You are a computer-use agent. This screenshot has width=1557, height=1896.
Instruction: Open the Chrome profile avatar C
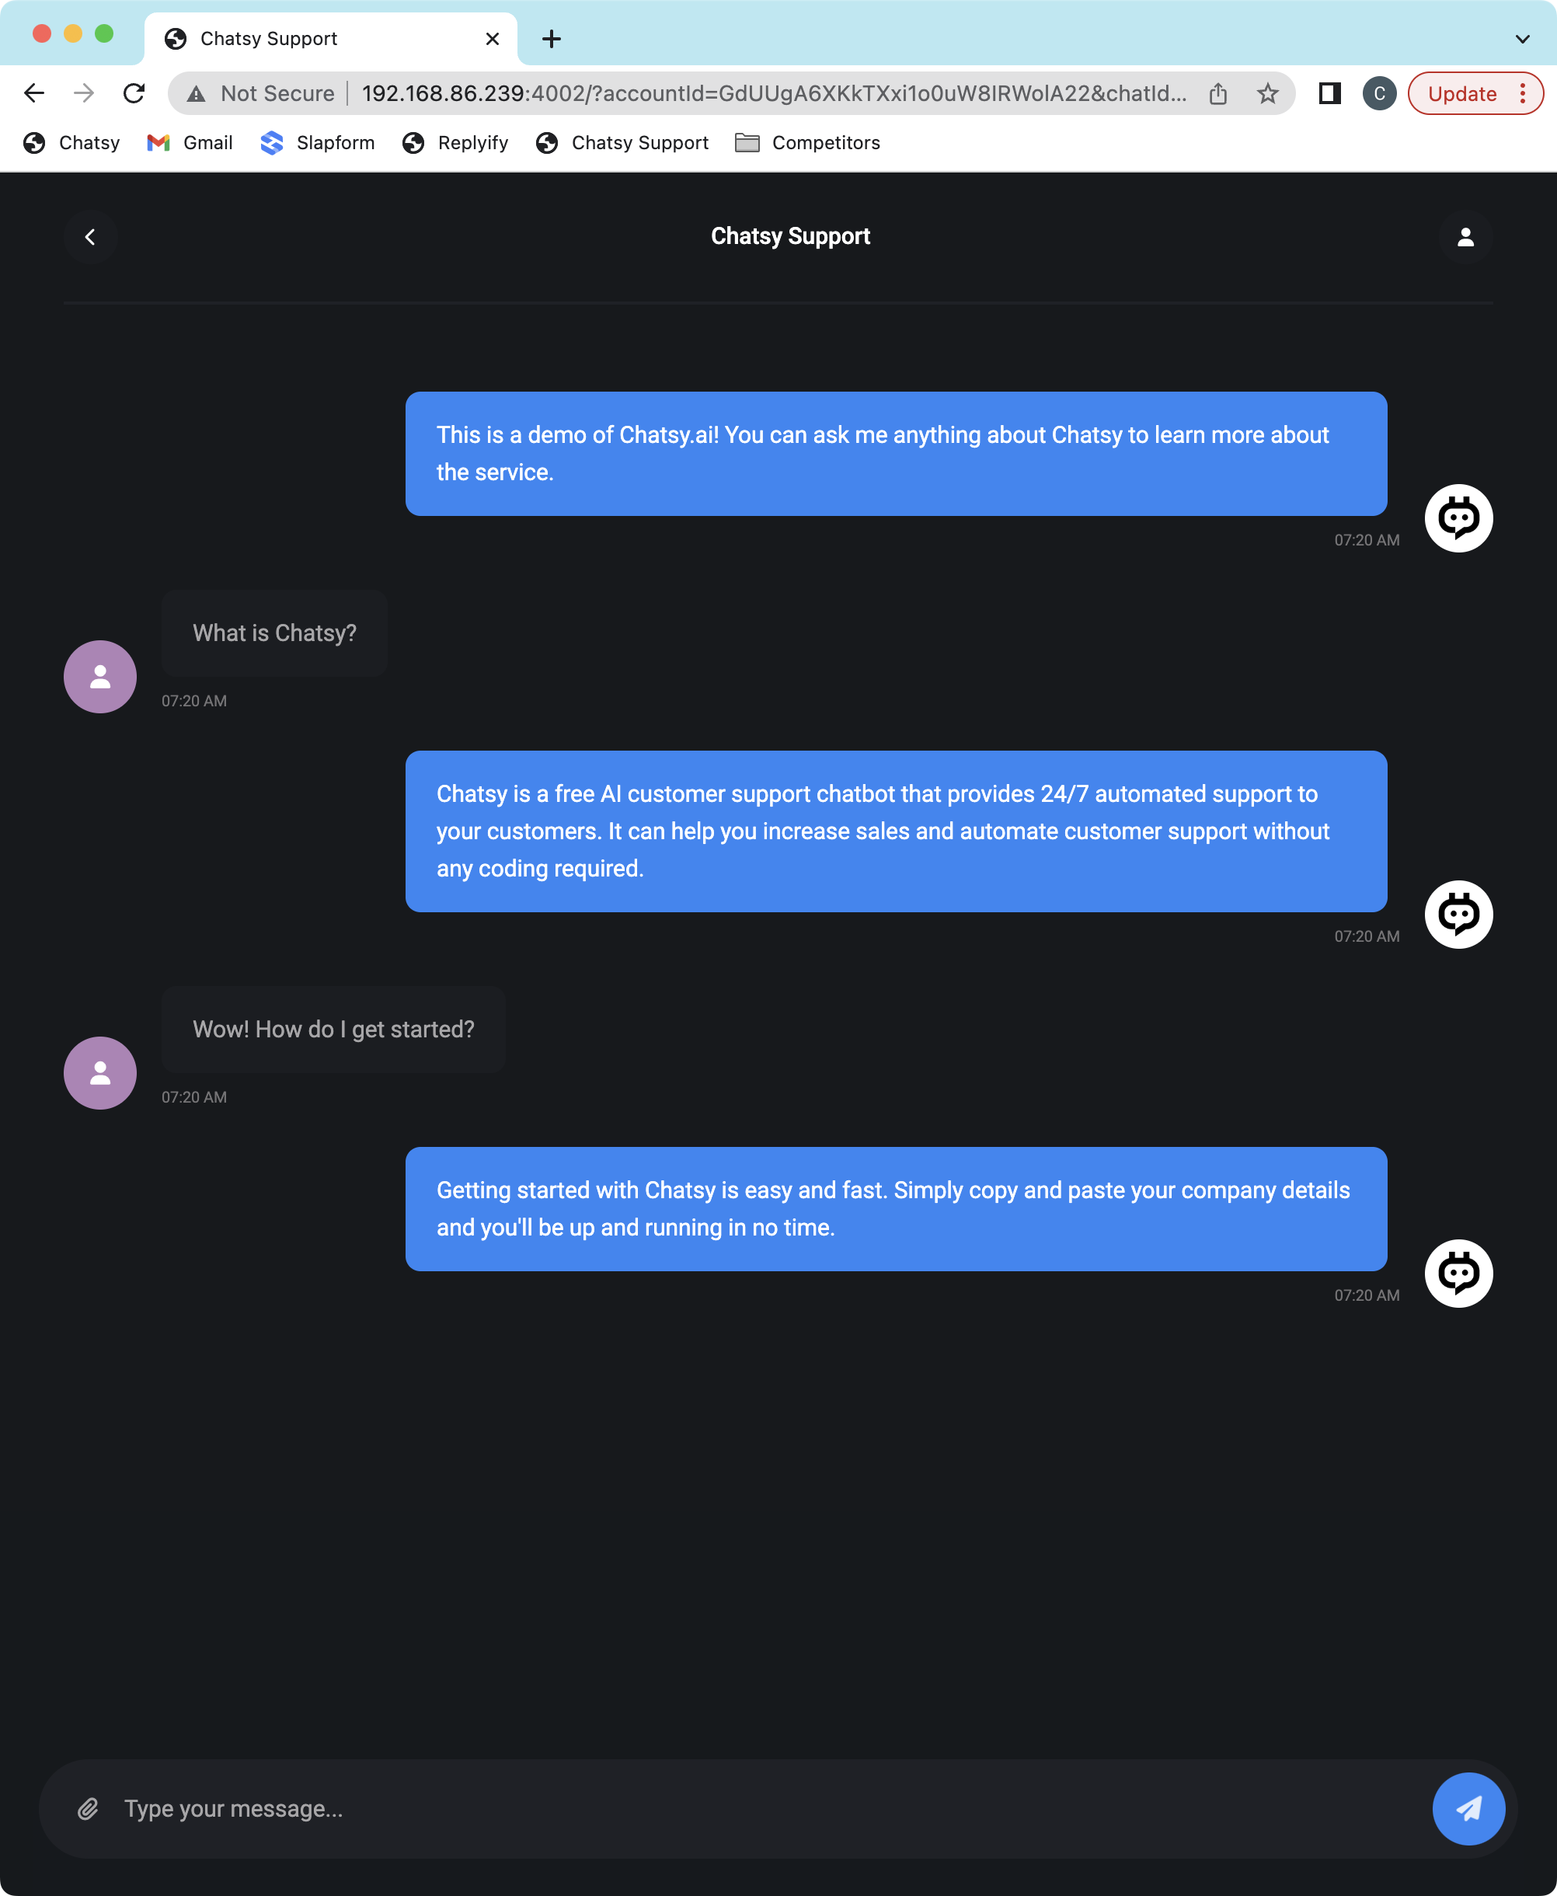(x=1378, y=93)
